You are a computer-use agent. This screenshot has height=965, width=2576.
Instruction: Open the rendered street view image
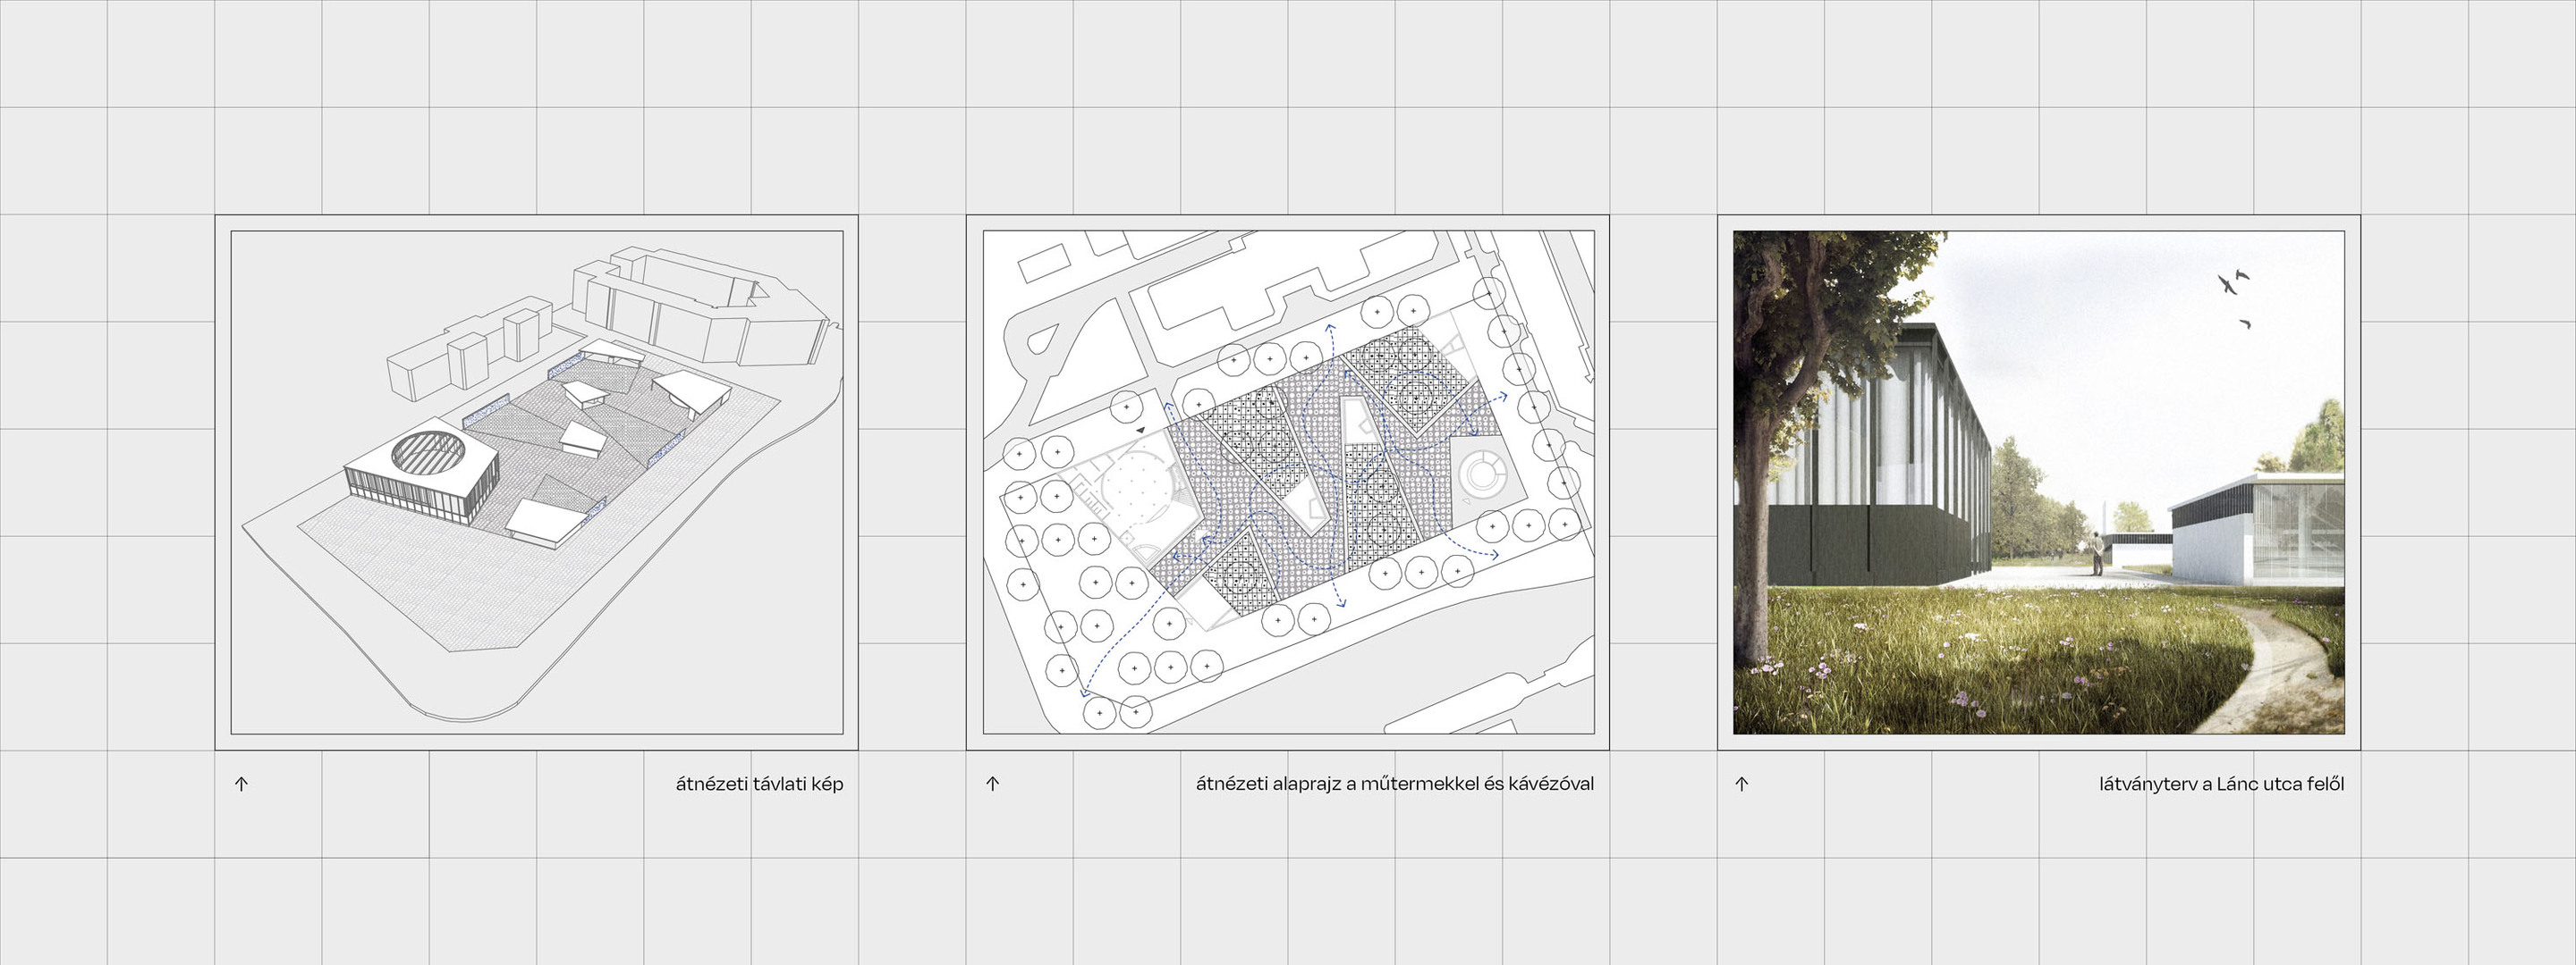click(x=2039, y=482)
